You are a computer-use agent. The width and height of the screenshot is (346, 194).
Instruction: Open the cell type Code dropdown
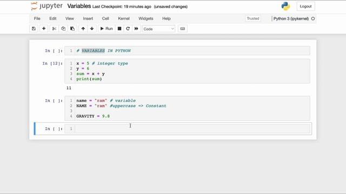(158, 29)
